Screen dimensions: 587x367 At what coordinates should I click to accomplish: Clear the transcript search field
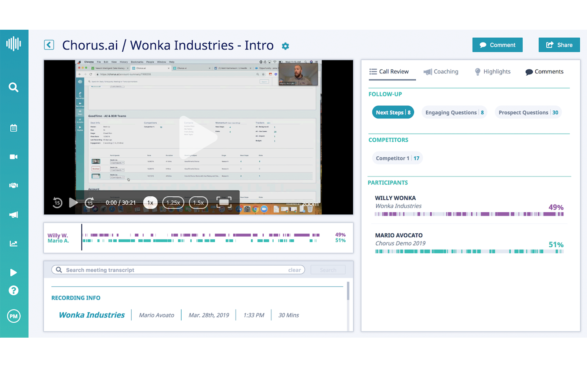(x=294, y=270)
